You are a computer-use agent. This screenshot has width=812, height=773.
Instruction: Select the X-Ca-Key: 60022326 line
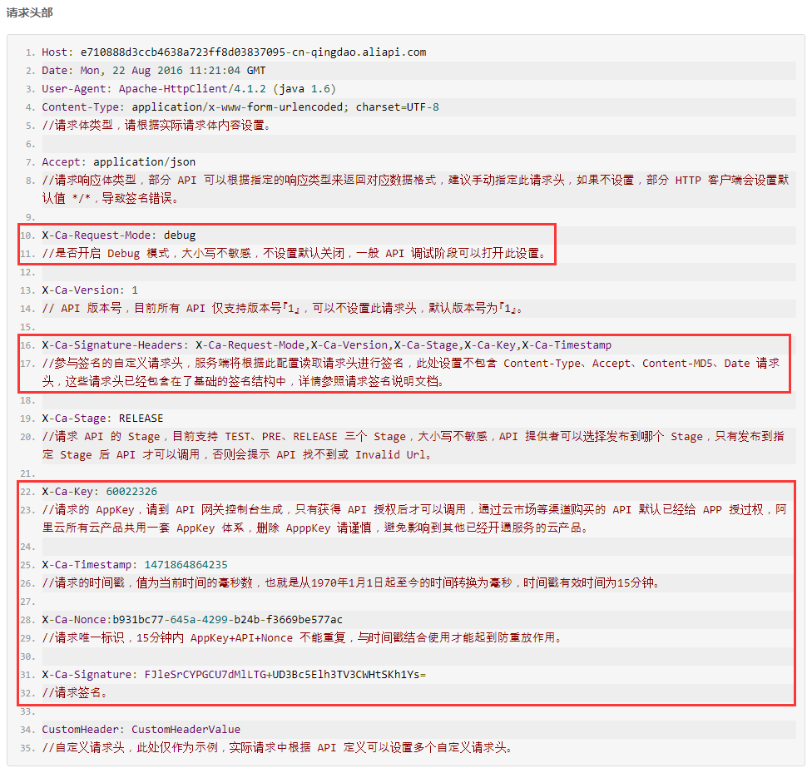coord(100,492)
